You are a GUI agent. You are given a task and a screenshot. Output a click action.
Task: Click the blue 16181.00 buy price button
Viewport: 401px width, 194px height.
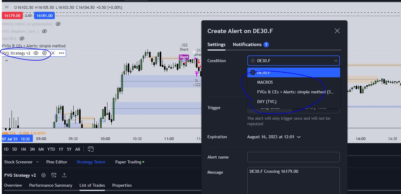44,15
